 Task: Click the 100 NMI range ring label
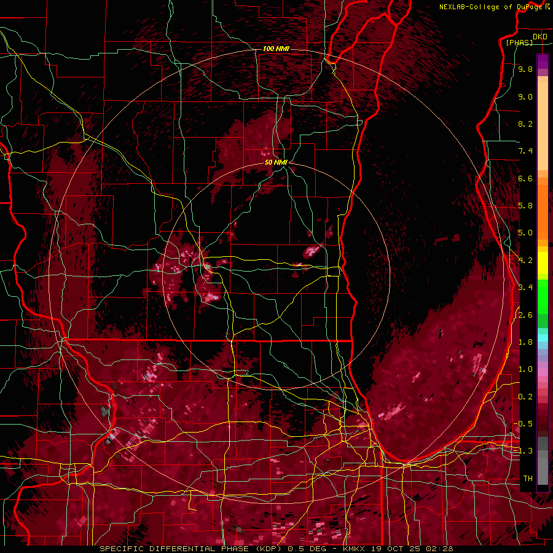[x=276, y=49]
